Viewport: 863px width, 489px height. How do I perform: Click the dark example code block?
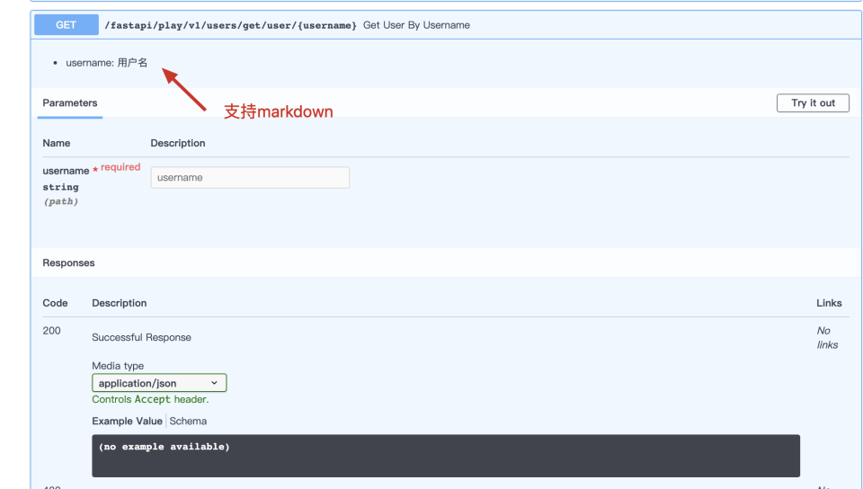(446, 456)
